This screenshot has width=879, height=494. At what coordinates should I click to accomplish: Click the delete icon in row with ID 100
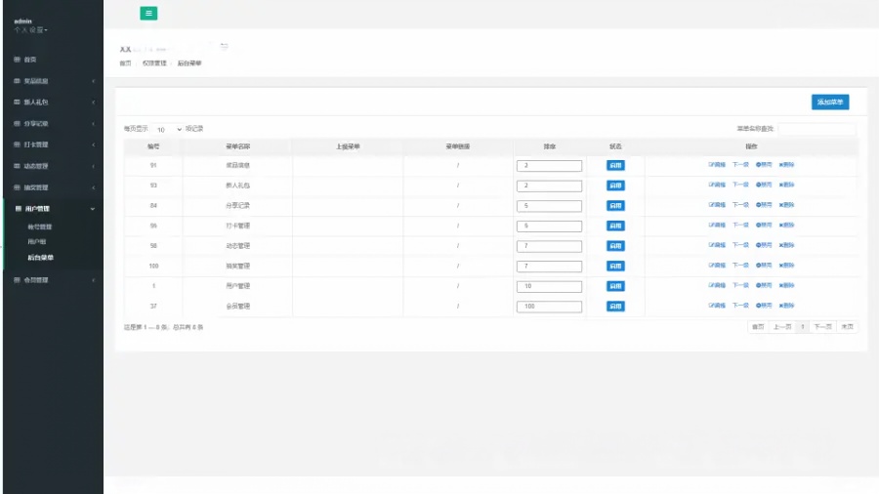[781, 267]
